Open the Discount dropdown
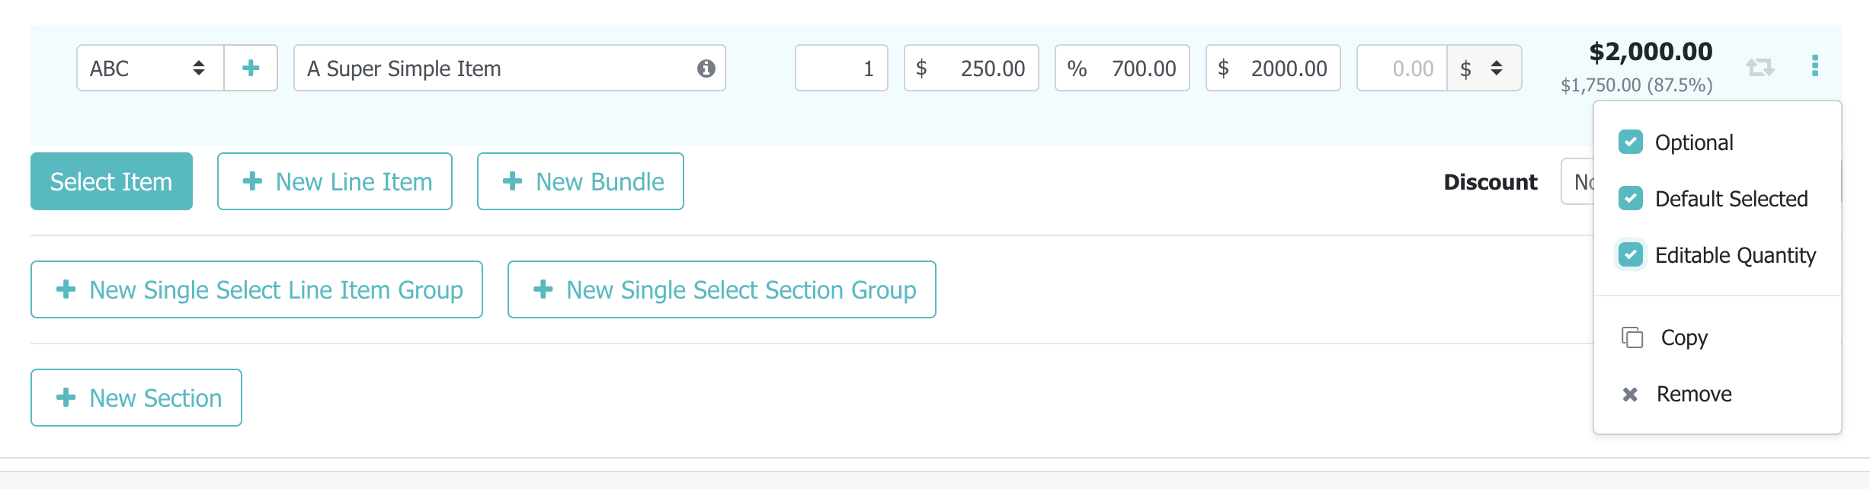This screenshot has width=1870, height=489. (1577, 182)
